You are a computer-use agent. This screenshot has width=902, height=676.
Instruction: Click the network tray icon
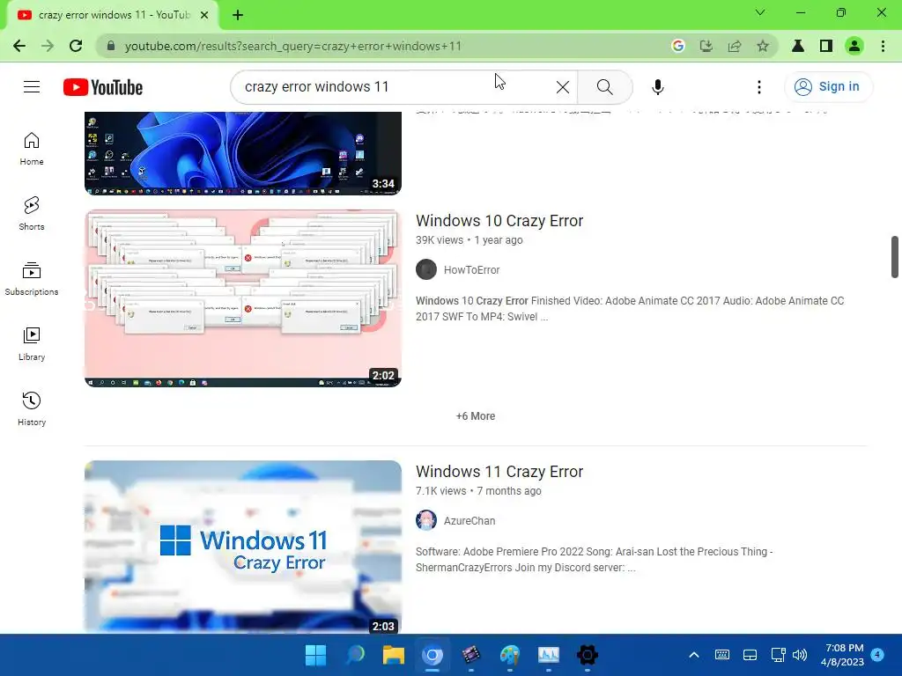pos(779,655)
